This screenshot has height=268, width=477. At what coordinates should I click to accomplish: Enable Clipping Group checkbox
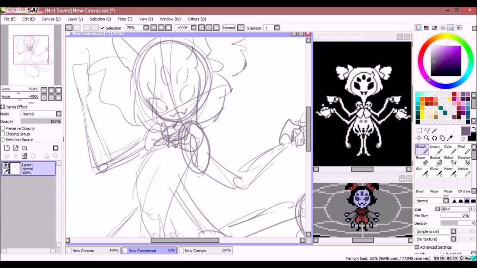[x=3, y=134]
